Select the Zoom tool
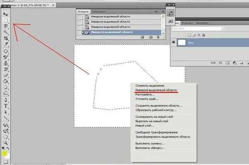Screen dimensions: 249x165 [x=6, y=143]
